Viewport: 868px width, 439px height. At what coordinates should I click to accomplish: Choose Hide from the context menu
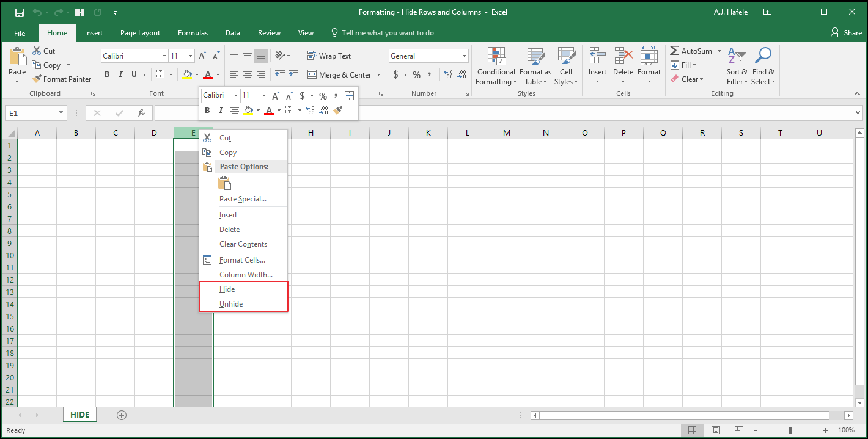click(x=243, y=289)
